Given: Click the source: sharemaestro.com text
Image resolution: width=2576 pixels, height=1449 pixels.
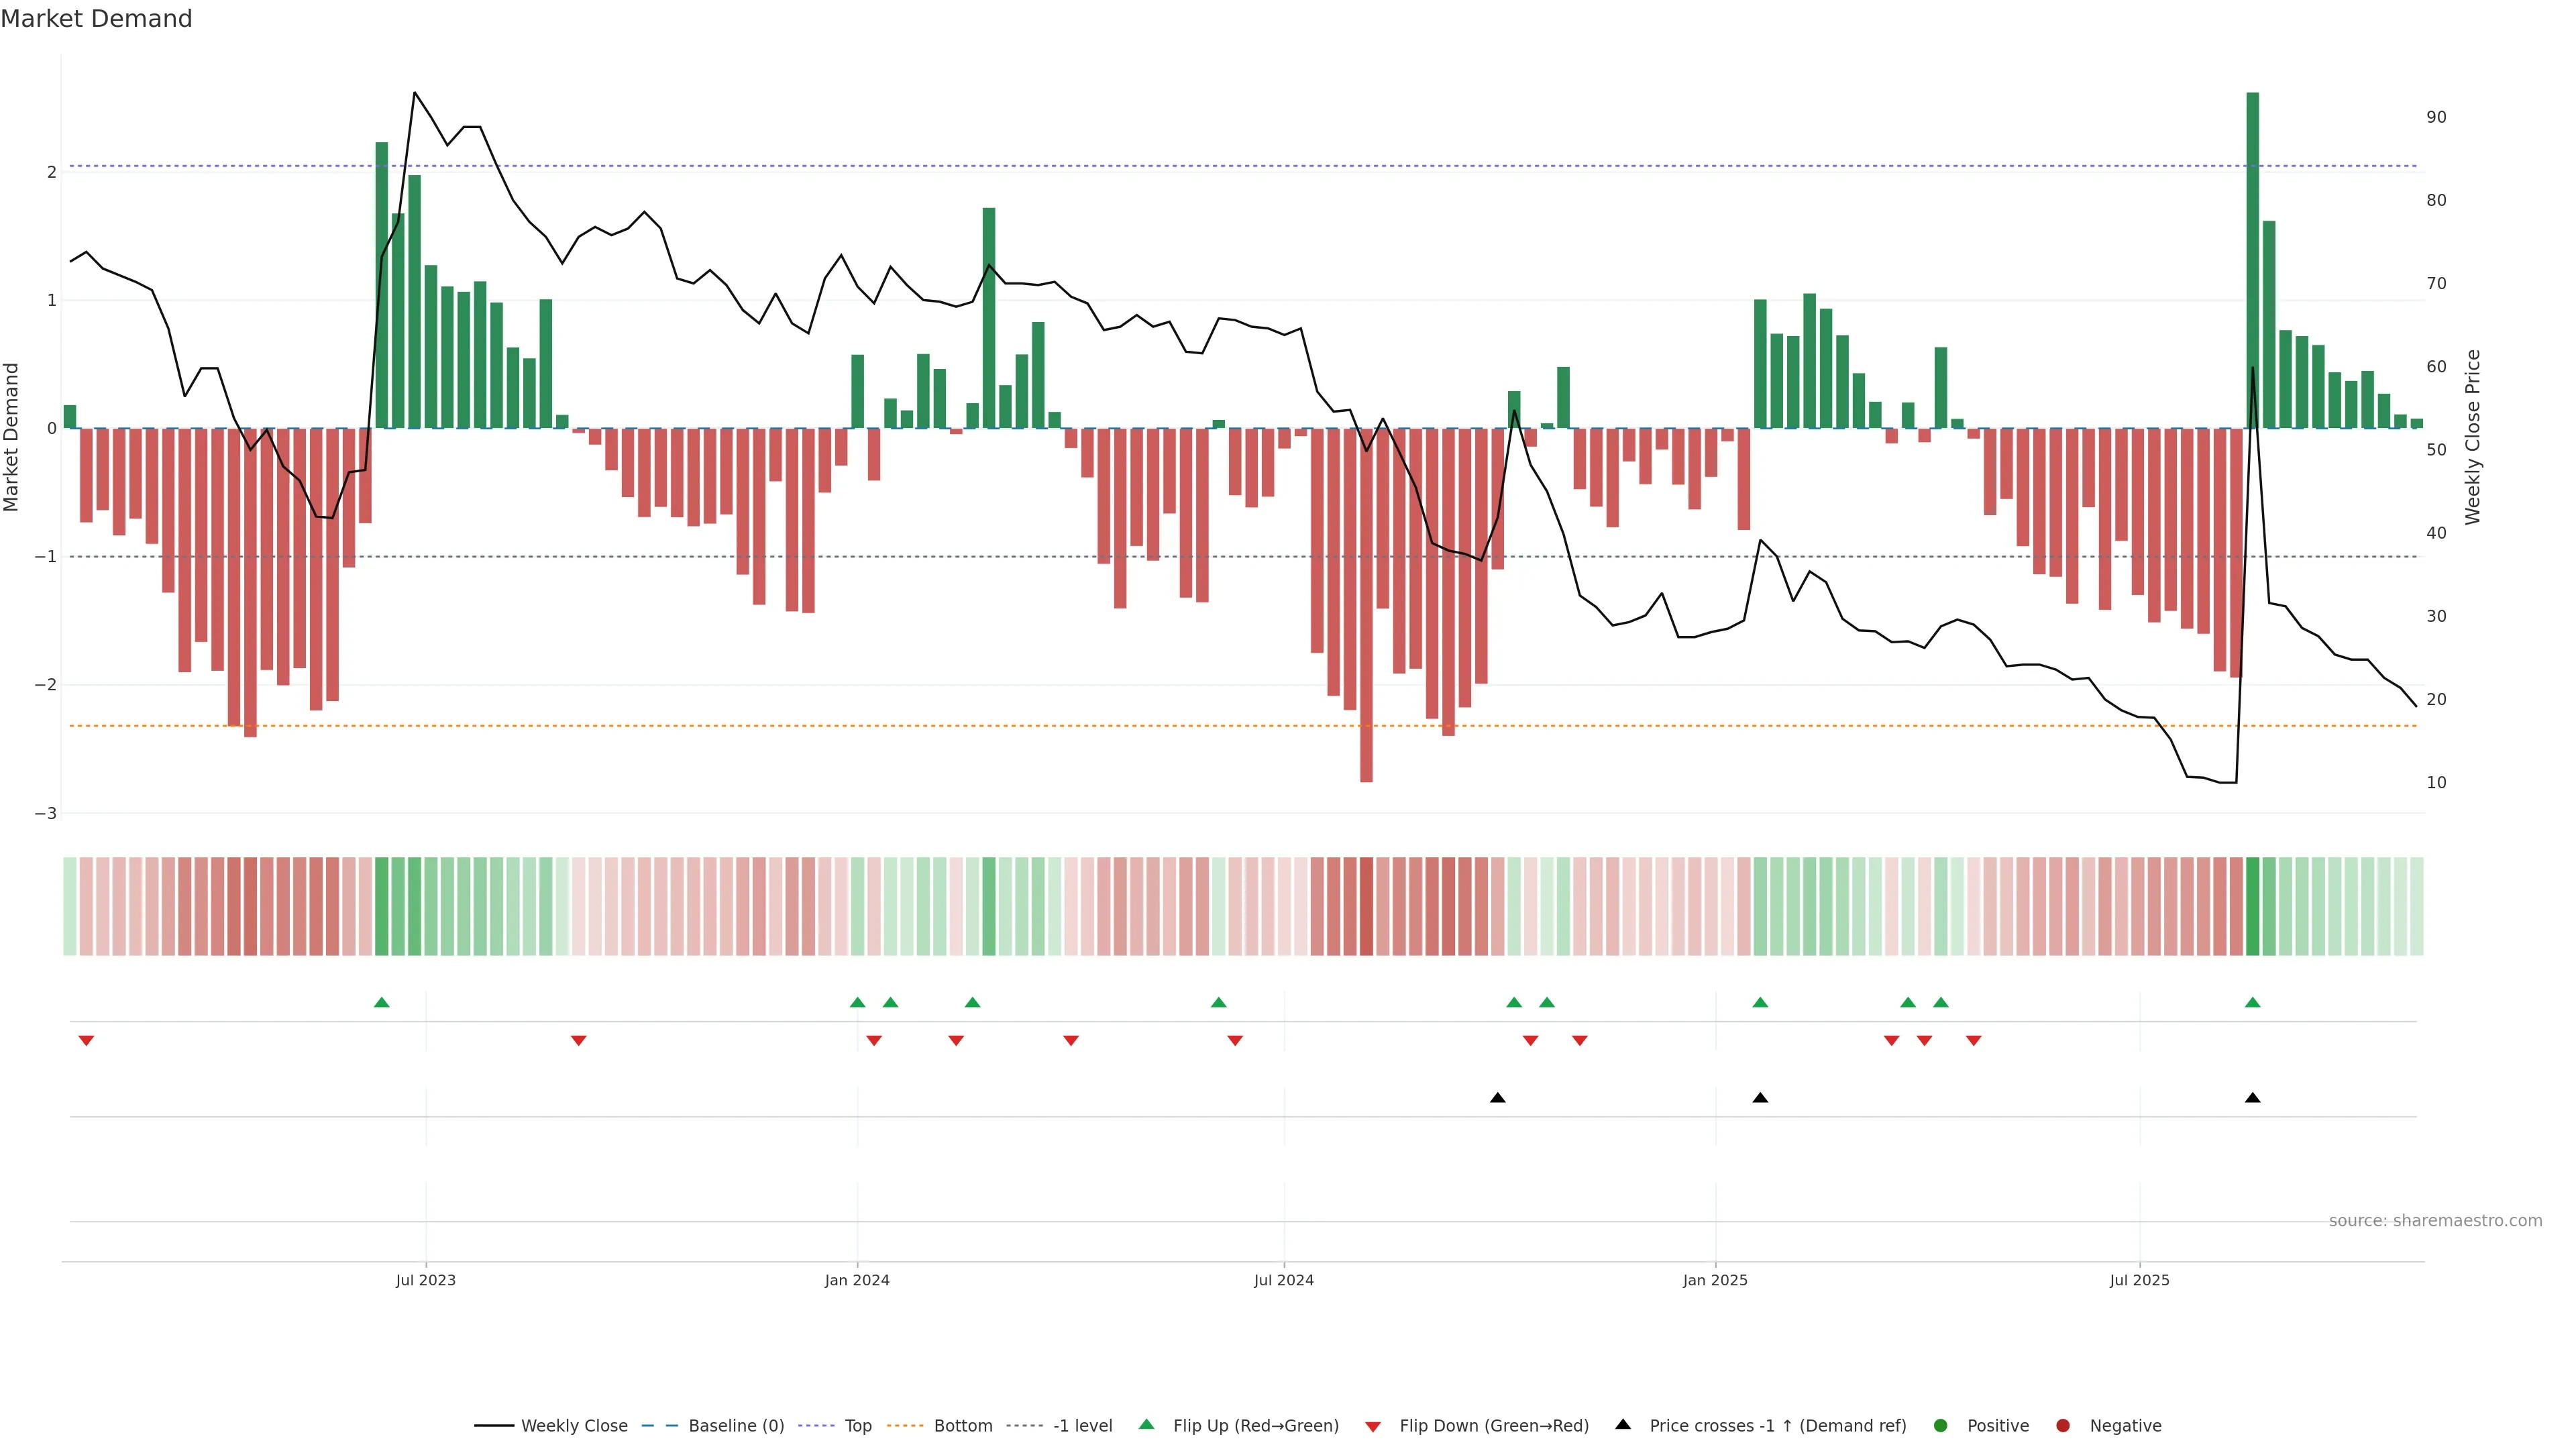Looking at the screenshot, I should point(2435,1221).
